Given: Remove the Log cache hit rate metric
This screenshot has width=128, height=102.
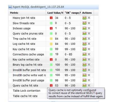Looking at the screenshot, I should coord(89,44).
